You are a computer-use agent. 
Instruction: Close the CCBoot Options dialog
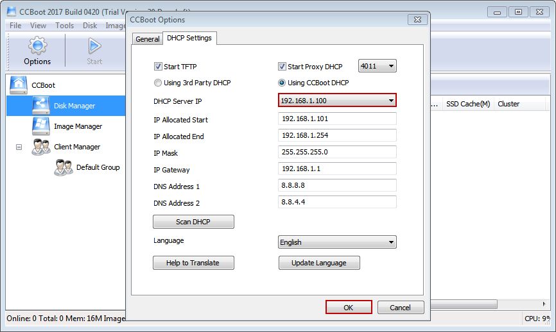pos(417,20)
